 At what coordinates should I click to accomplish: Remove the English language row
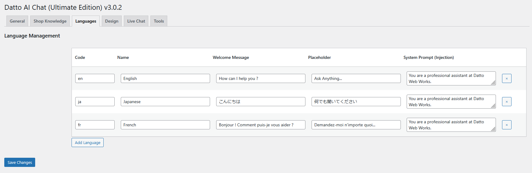pos(506,78)
